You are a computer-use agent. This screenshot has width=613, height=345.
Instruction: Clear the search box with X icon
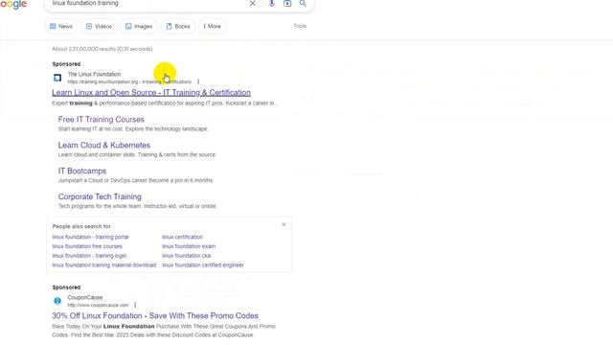coord(253,4)
